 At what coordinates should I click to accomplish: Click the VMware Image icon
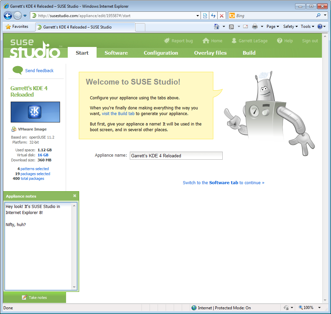click(14, 129)
